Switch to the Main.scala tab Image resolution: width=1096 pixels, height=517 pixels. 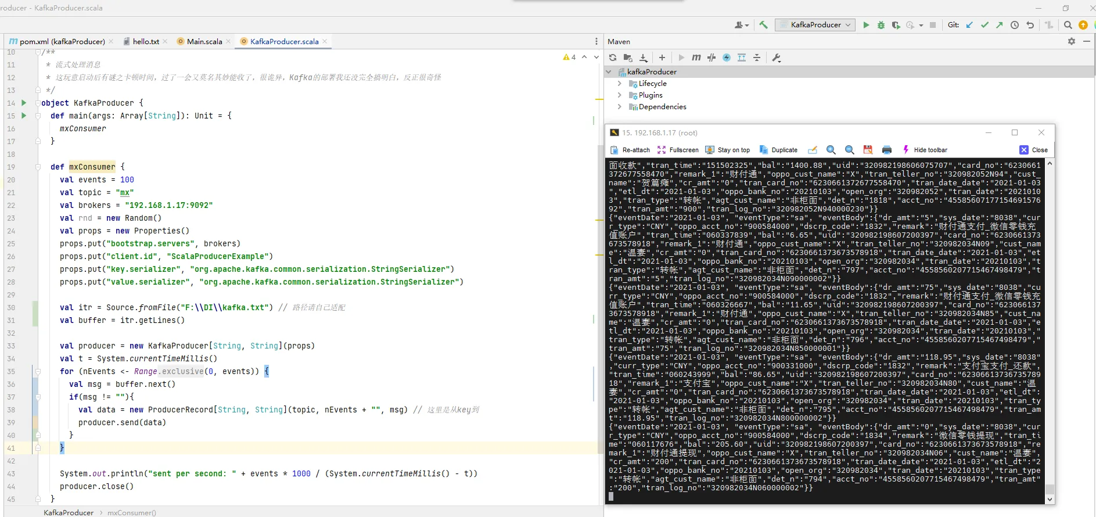pyautogui.click(x=204, y=42)
